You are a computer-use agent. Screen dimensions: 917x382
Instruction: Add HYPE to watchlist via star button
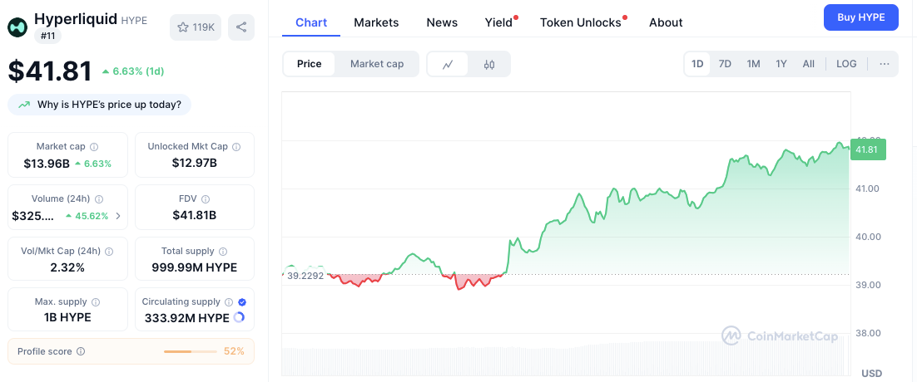196,27
